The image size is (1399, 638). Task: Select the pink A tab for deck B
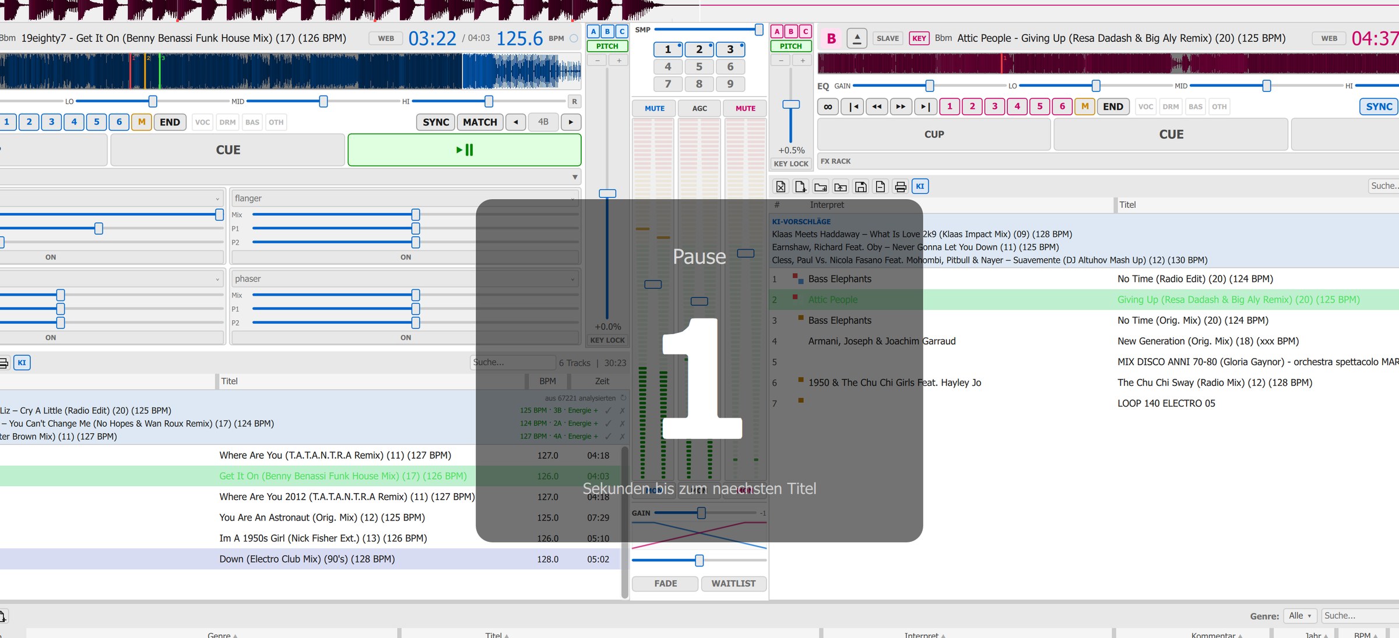pyautogui.click(x=777, y=31)
